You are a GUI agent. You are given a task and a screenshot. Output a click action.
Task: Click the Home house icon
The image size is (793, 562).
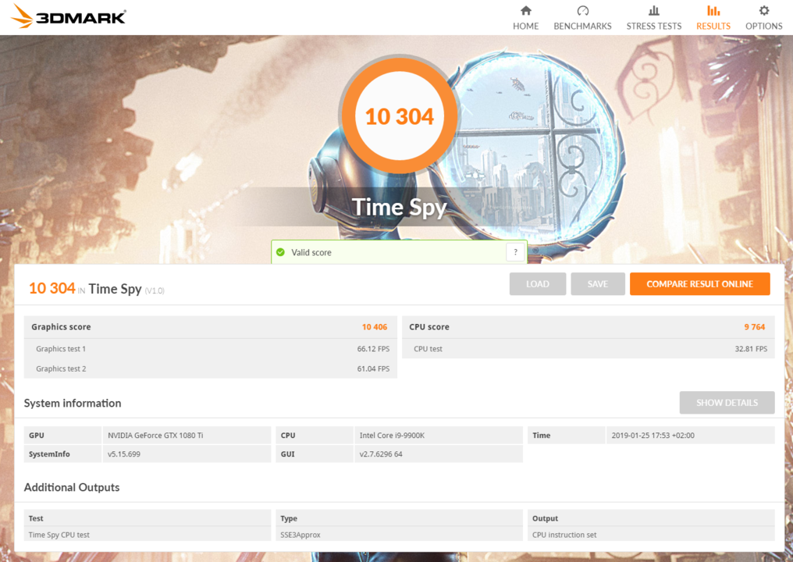click(x=526, y=11)
